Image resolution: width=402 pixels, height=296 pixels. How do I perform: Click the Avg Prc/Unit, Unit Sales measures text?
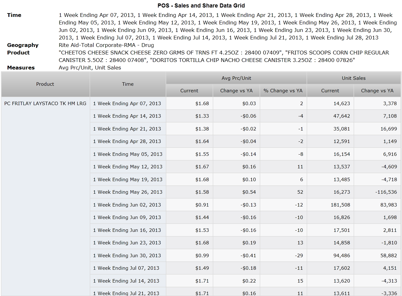pos(90,68)
